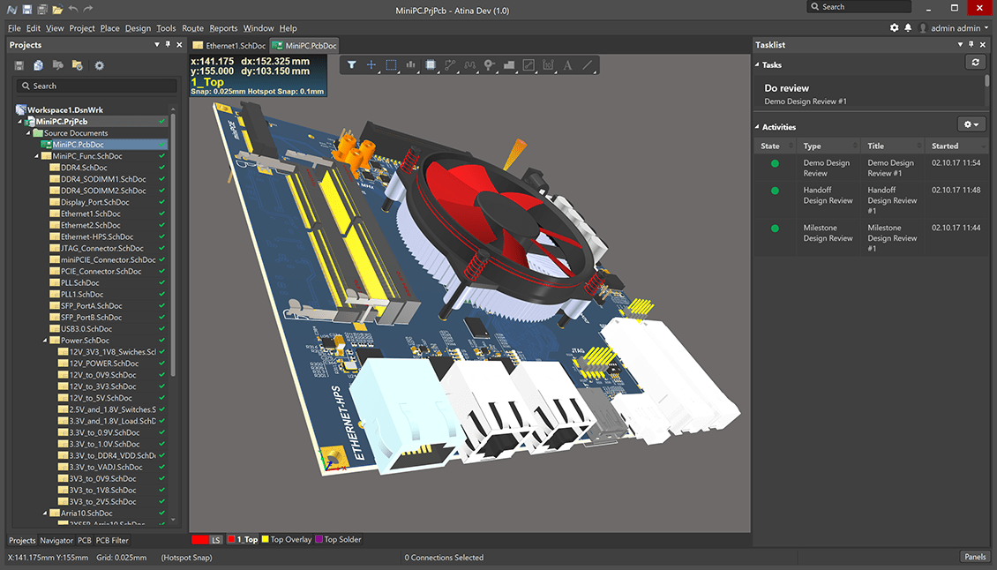The height and width of the screenshot is (570, 997).
Task: Open the Panels button in status bar
Action: click(975, 557)
